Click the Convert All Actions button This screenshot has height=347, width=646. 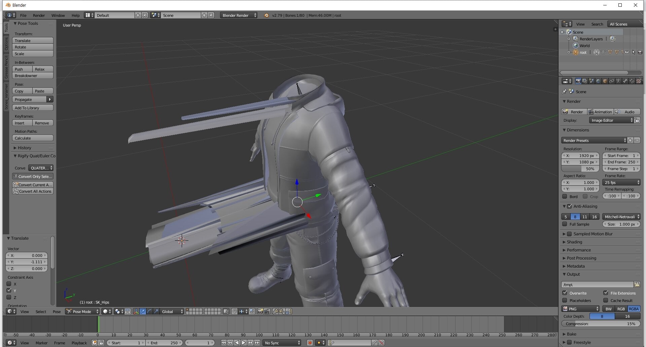pos(33,191)
